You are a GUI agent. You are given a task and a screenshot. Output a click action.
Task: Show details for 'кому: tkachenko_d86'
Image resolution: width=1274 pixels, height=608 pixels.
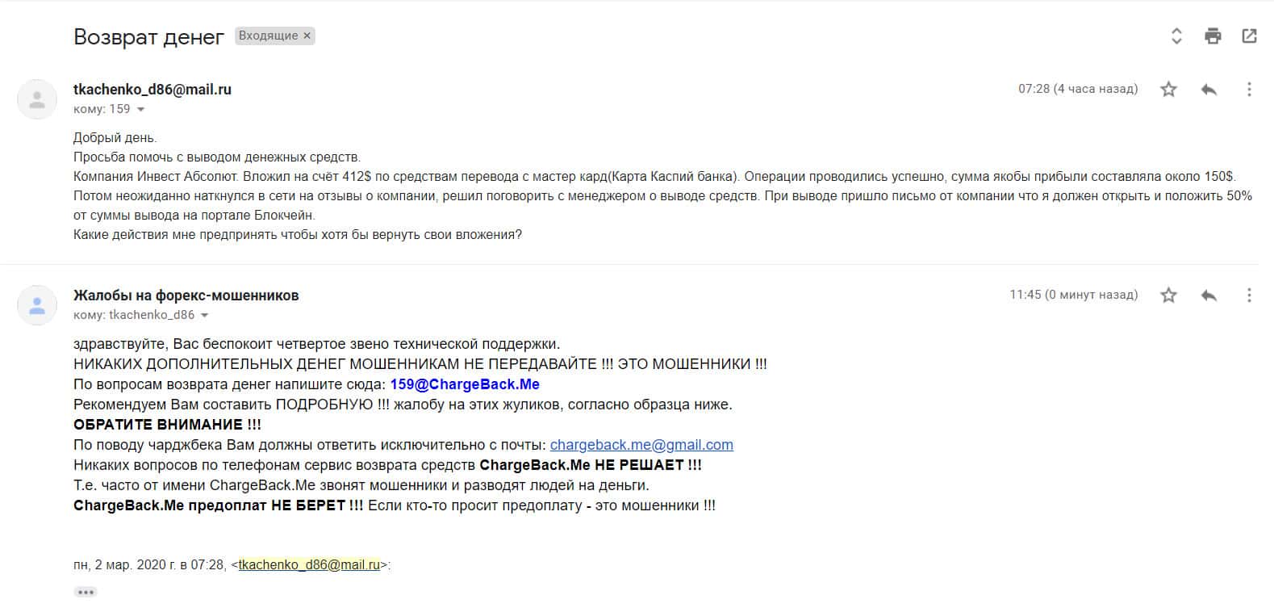click(x=205, y=316)
